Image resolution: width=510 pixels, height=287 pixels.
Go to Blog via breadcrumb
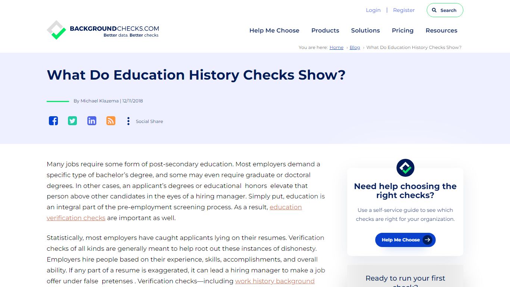pyautogui.click(x=355, y=47)
